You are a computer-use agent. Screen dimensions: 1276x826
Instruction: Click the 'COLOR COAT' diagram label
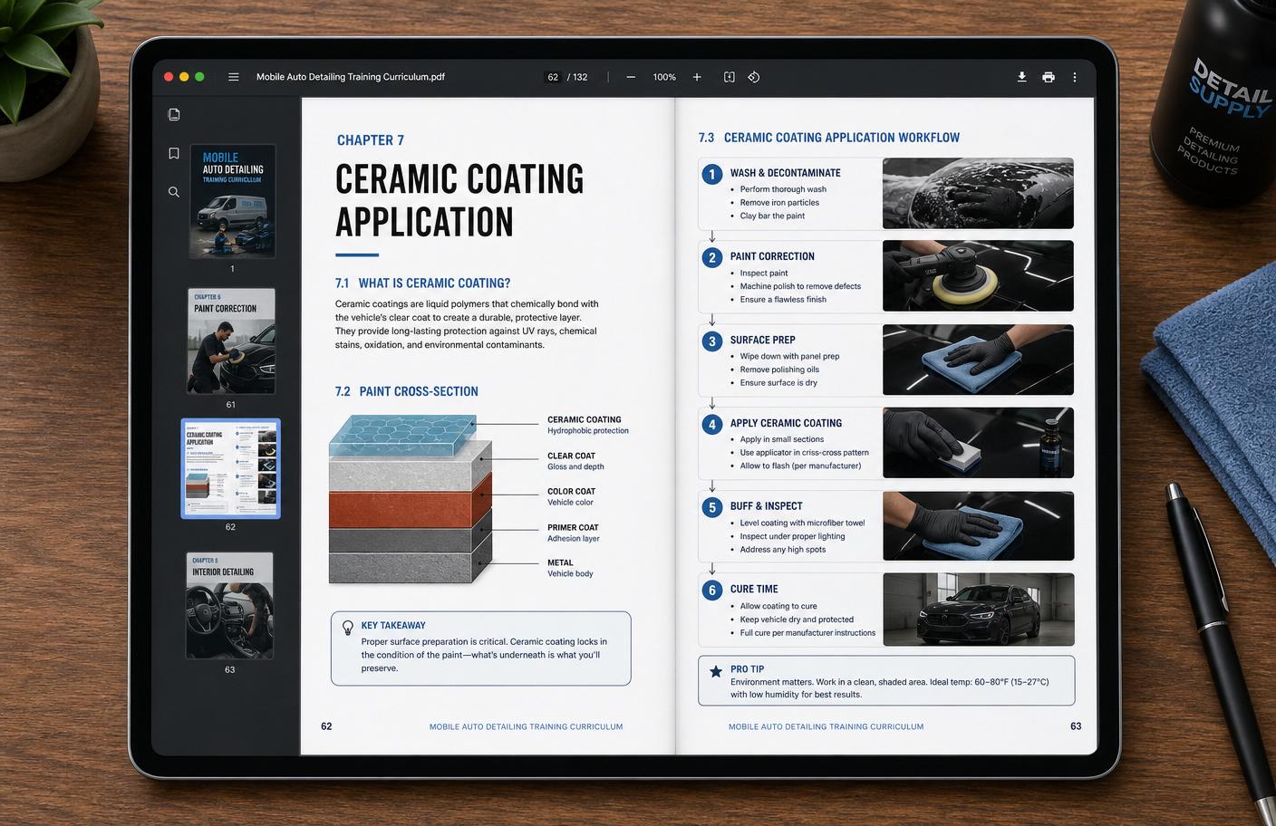[571, 492]
